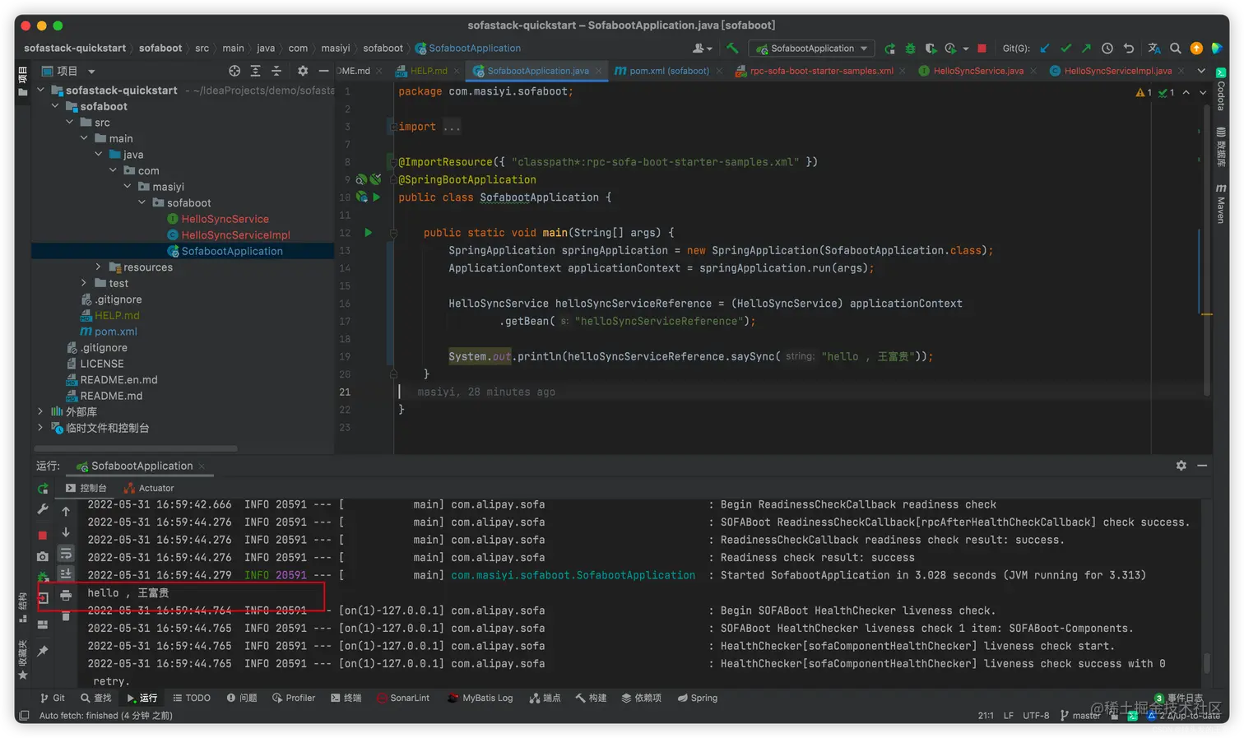Image resolution: width=1244 pixels, height=738 pixels.
Task: Click the Git commit checkmark icon
Action: click(1066, 49)
